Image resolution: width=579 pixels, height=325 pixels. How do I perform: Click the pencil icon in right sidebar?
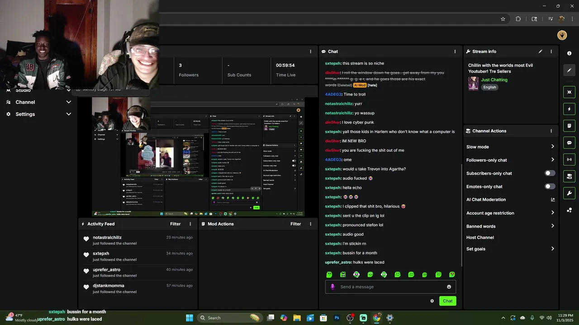coord(569,70)
